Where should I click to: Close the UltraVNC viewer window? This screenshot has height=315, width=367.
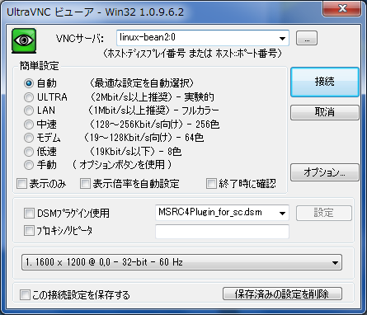[342, 9]
